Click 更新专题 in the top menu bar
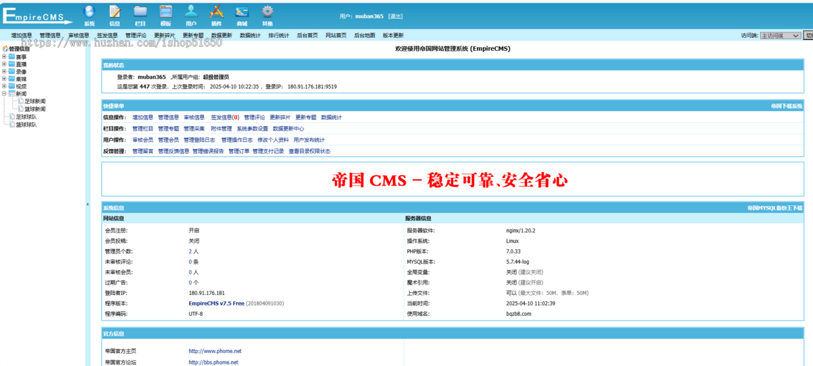813x366 pixels. click(x=193, y=35)
